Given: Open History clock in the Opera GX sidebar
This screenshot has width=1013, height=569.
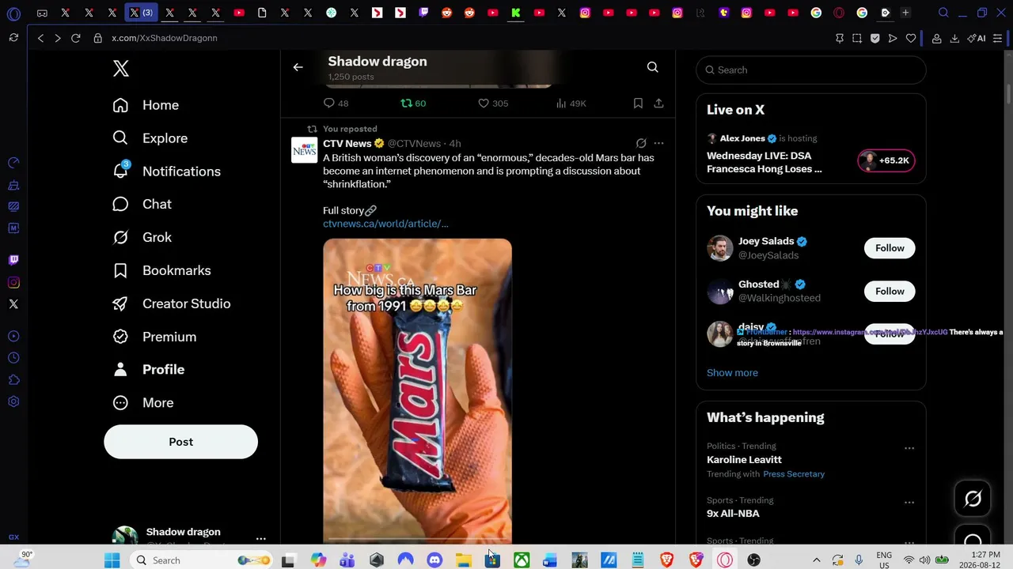Looking at the screenshot, I should click(x=13, y=358).
